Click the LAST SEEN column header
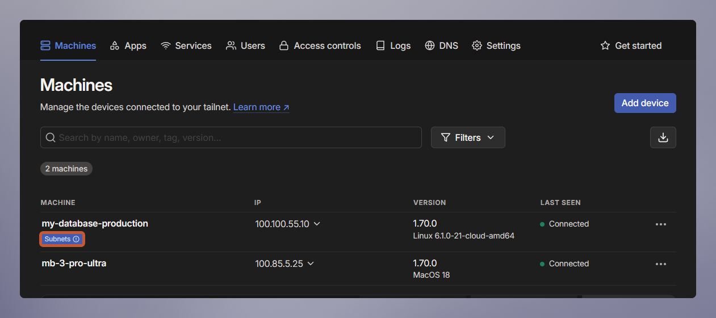Viewport: 716px width, 318px height. (560, 203)
